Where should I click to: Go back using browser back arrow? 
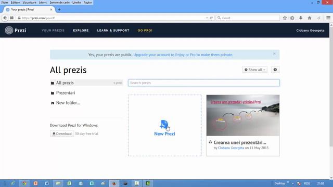5,18
